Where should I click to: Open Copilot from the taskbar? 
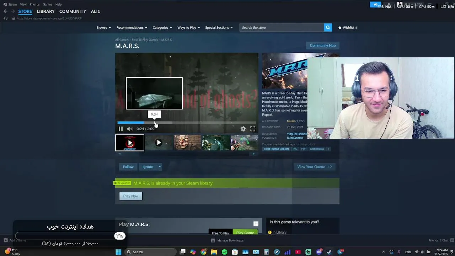pos(193,252)
